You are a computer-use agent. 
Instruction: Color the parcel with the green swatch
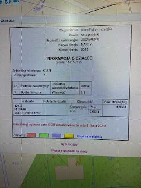[x=44, y=136]
